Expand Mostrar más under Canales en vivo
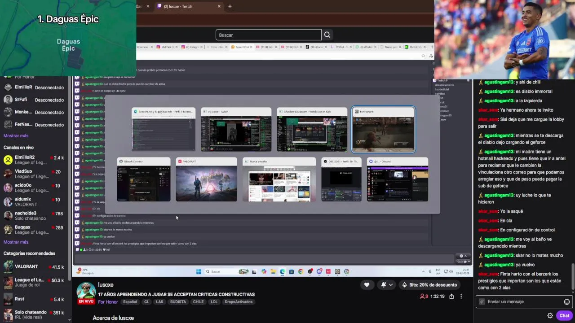Viewport: 575px width, 323px height. click(16, 242)
